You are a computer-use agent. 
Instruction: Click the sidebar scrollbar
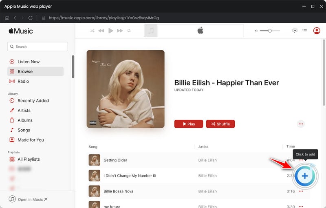73,66
